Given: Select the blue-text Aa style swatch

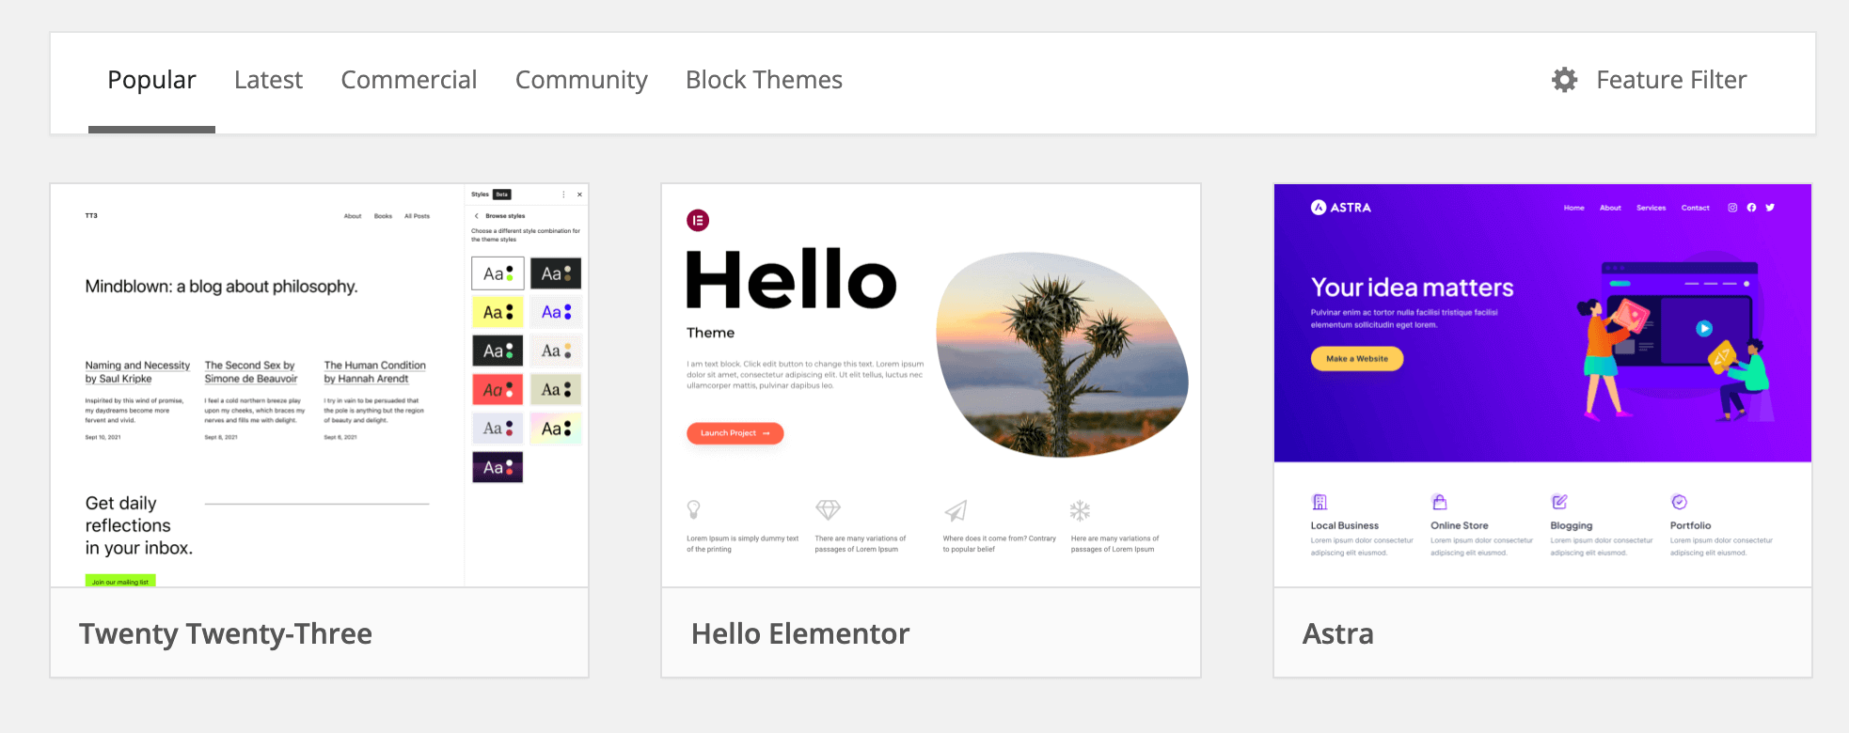Looking at the screenshot, I should (556, 312).
